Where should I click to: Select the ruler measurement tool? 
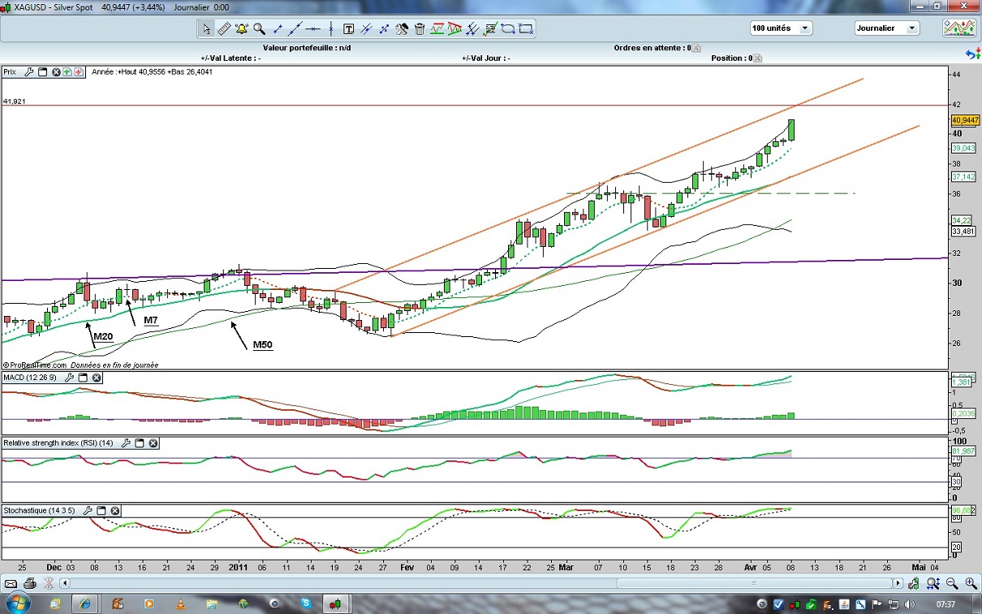click(224, 28)
